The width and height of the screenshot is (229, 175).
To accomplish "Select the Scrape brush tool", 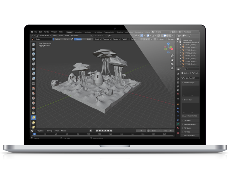I will [33, 103].
